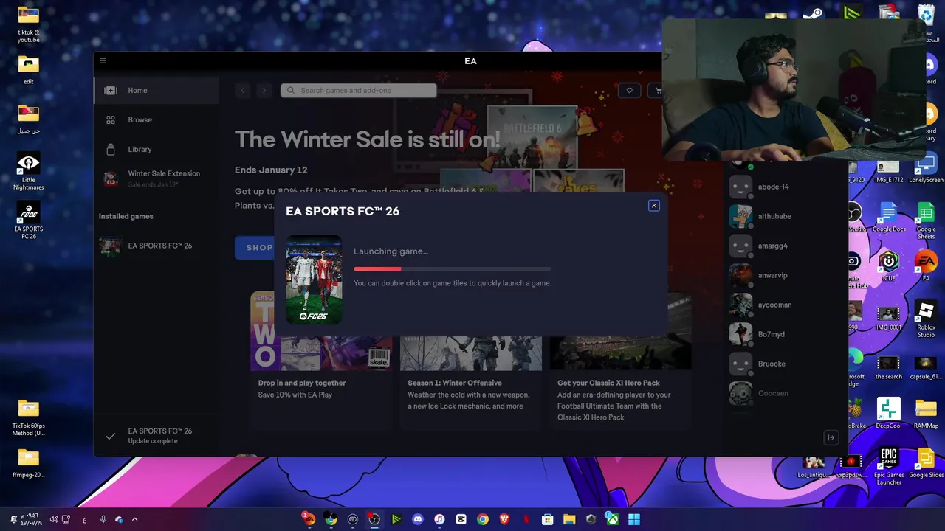The height and width of the screenshot is (531, 945).
Task: Click the Browse grid icon
Action: click(x=111, y=119)
